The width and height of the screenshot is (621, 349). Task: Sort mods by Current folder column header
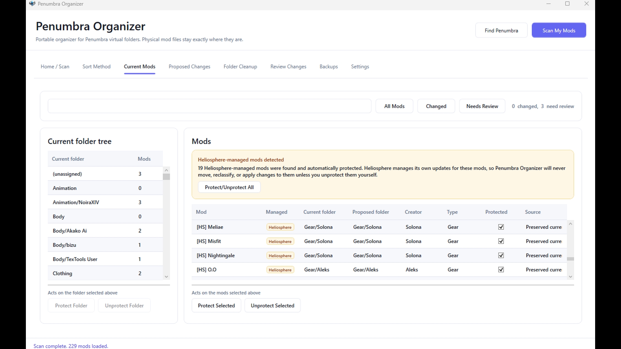320,212
